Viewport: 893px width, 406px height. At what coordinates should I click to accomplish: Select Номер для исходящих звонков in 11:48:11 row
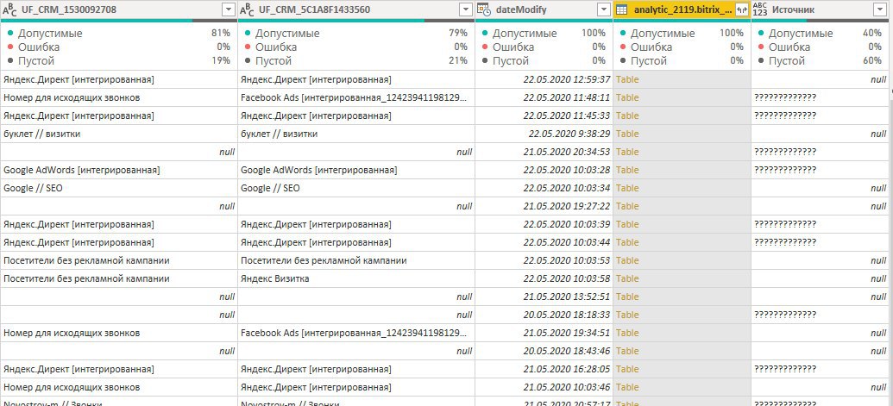point(118,97)
